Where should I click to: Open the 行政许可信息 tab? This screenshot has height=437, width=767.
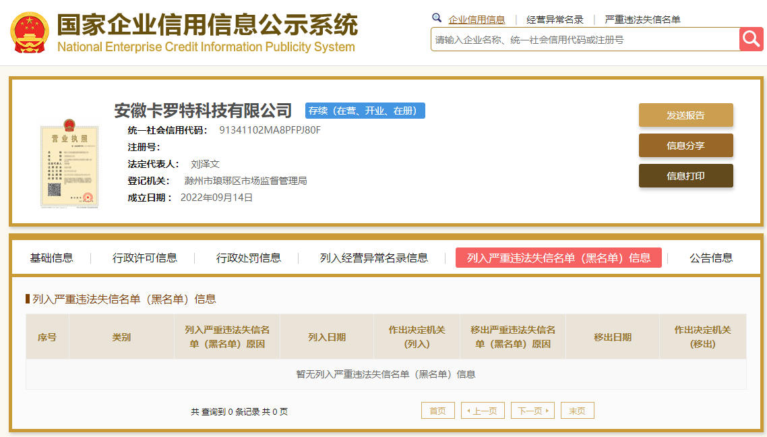pyautogui.click(x=145, y=258)
